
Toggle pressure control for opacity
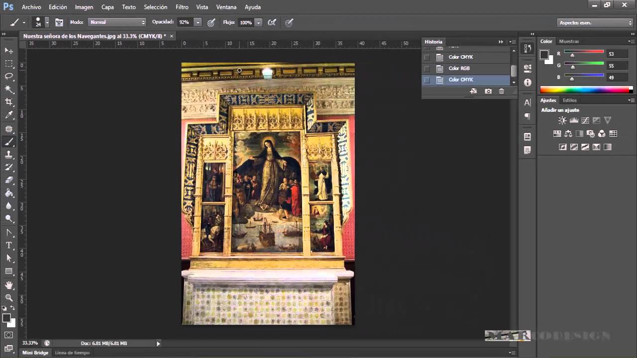pos(212,22)
